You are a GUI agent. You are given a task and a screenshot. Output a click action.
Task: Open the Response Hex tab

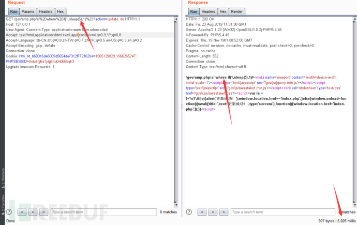click(223, 11)
